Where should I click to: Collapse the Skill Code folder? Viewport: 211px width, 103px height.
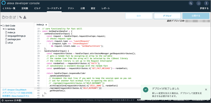[x=1, y=26]
